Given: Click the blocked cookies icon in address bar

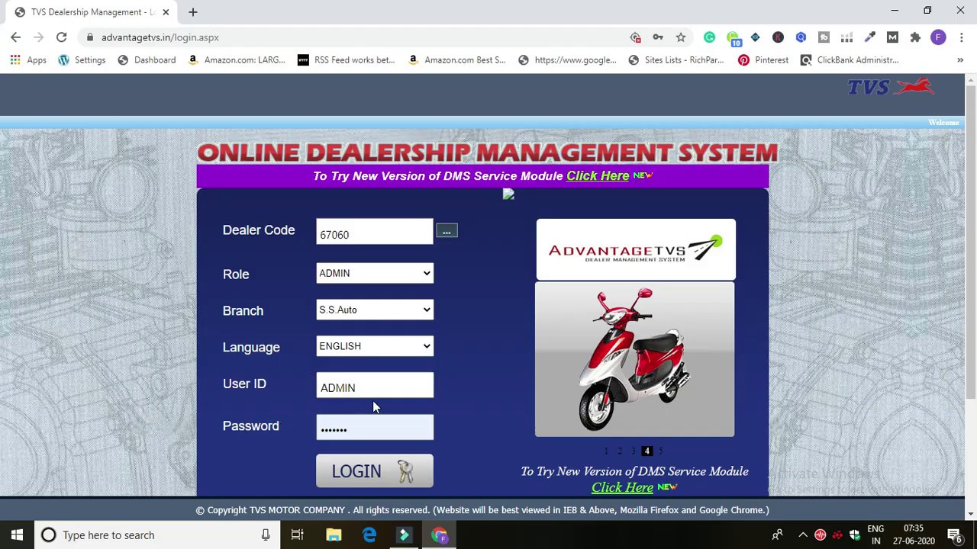Looking at the screenshot, I should click(635, 37).
